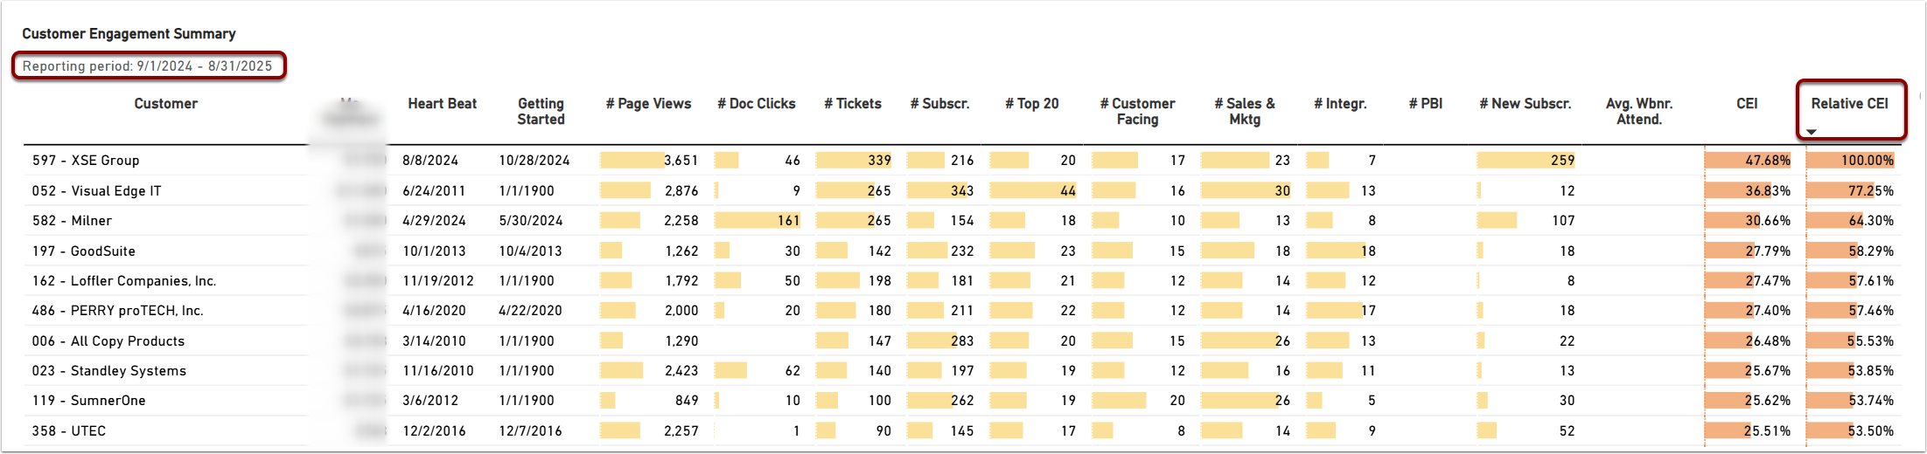Image resolution: width=1927 pixels, height=454 pixels.
Task: Click the sort arrow under Relative CEI
Action: pos(1811,132)
